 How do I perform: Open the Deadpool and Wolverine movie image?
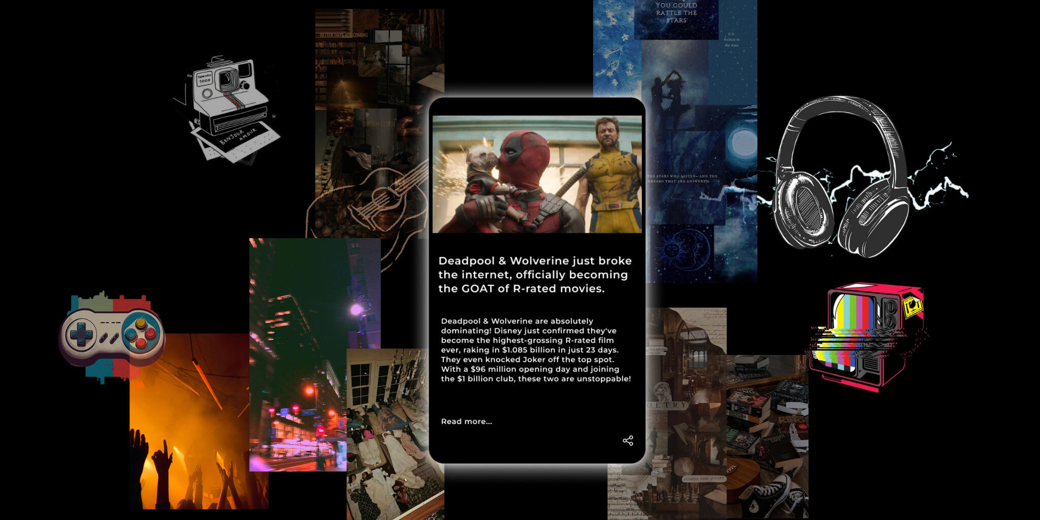coord(537,174)
